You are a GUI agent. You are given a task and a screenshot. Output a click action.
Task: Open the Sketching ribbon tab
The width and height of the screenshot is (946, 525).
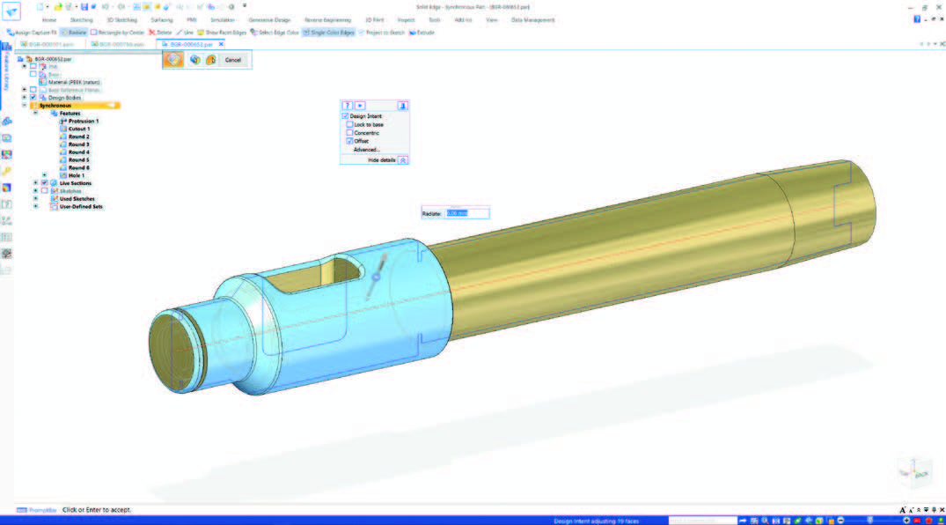click(x=82, y=20)
